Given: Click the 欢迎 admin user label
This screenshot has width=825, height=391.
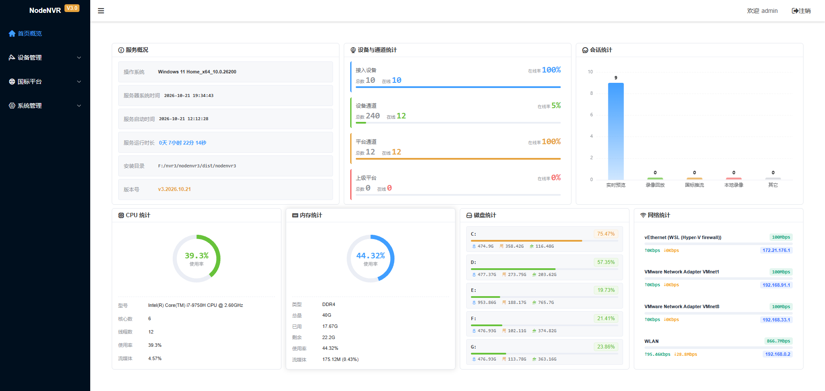Looking at the screenshot, I should [x=762, y=11].
